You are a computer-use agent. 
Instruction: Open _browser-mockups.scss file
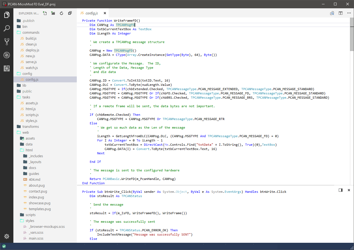[45, 226]
